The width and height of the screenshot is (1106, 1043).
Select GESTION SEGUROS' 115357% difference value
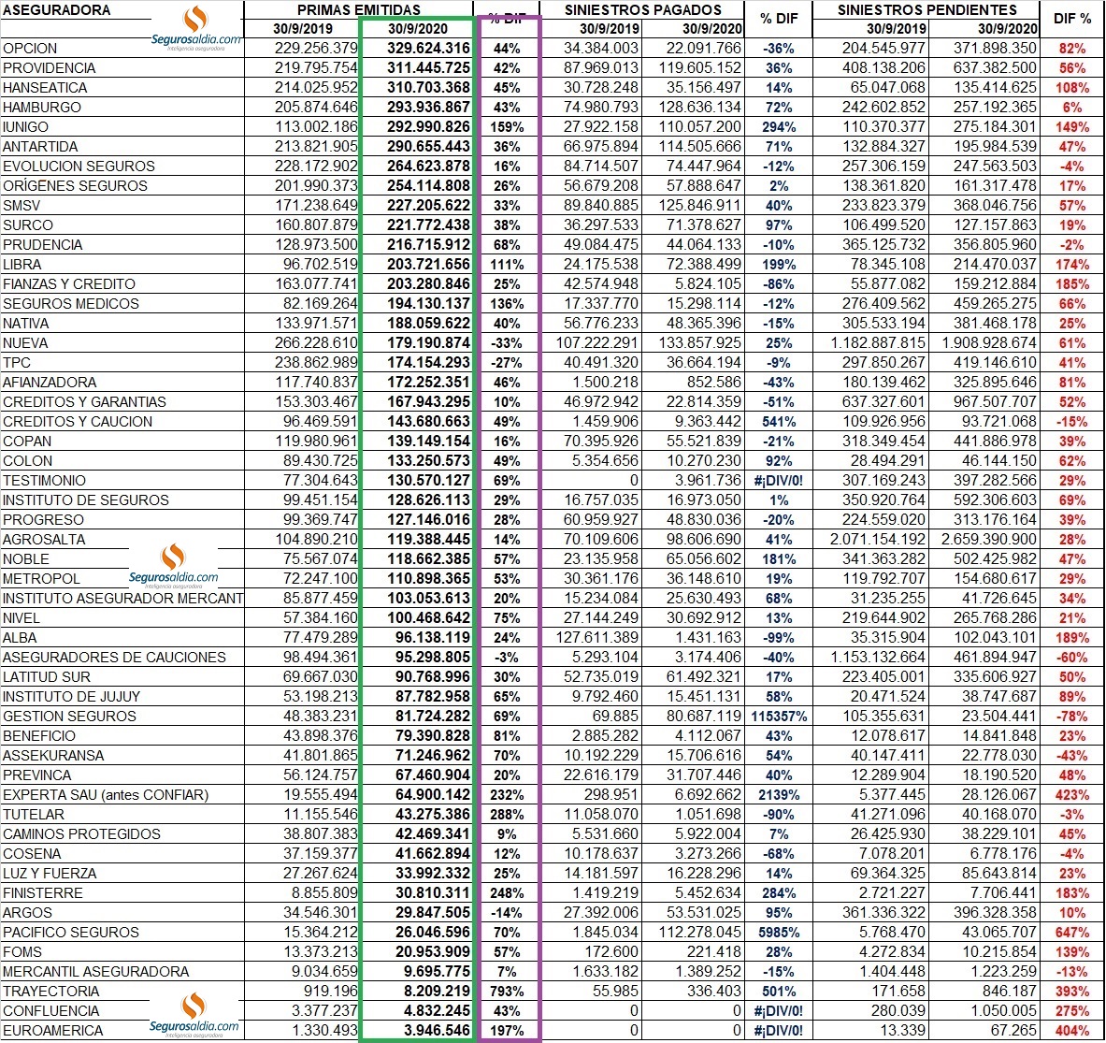tap(779, 717)
